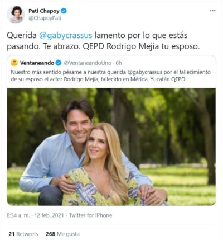Click the 12 feb. 2021 date
This screenshot has height=240, width=223.
pos(49,215)
